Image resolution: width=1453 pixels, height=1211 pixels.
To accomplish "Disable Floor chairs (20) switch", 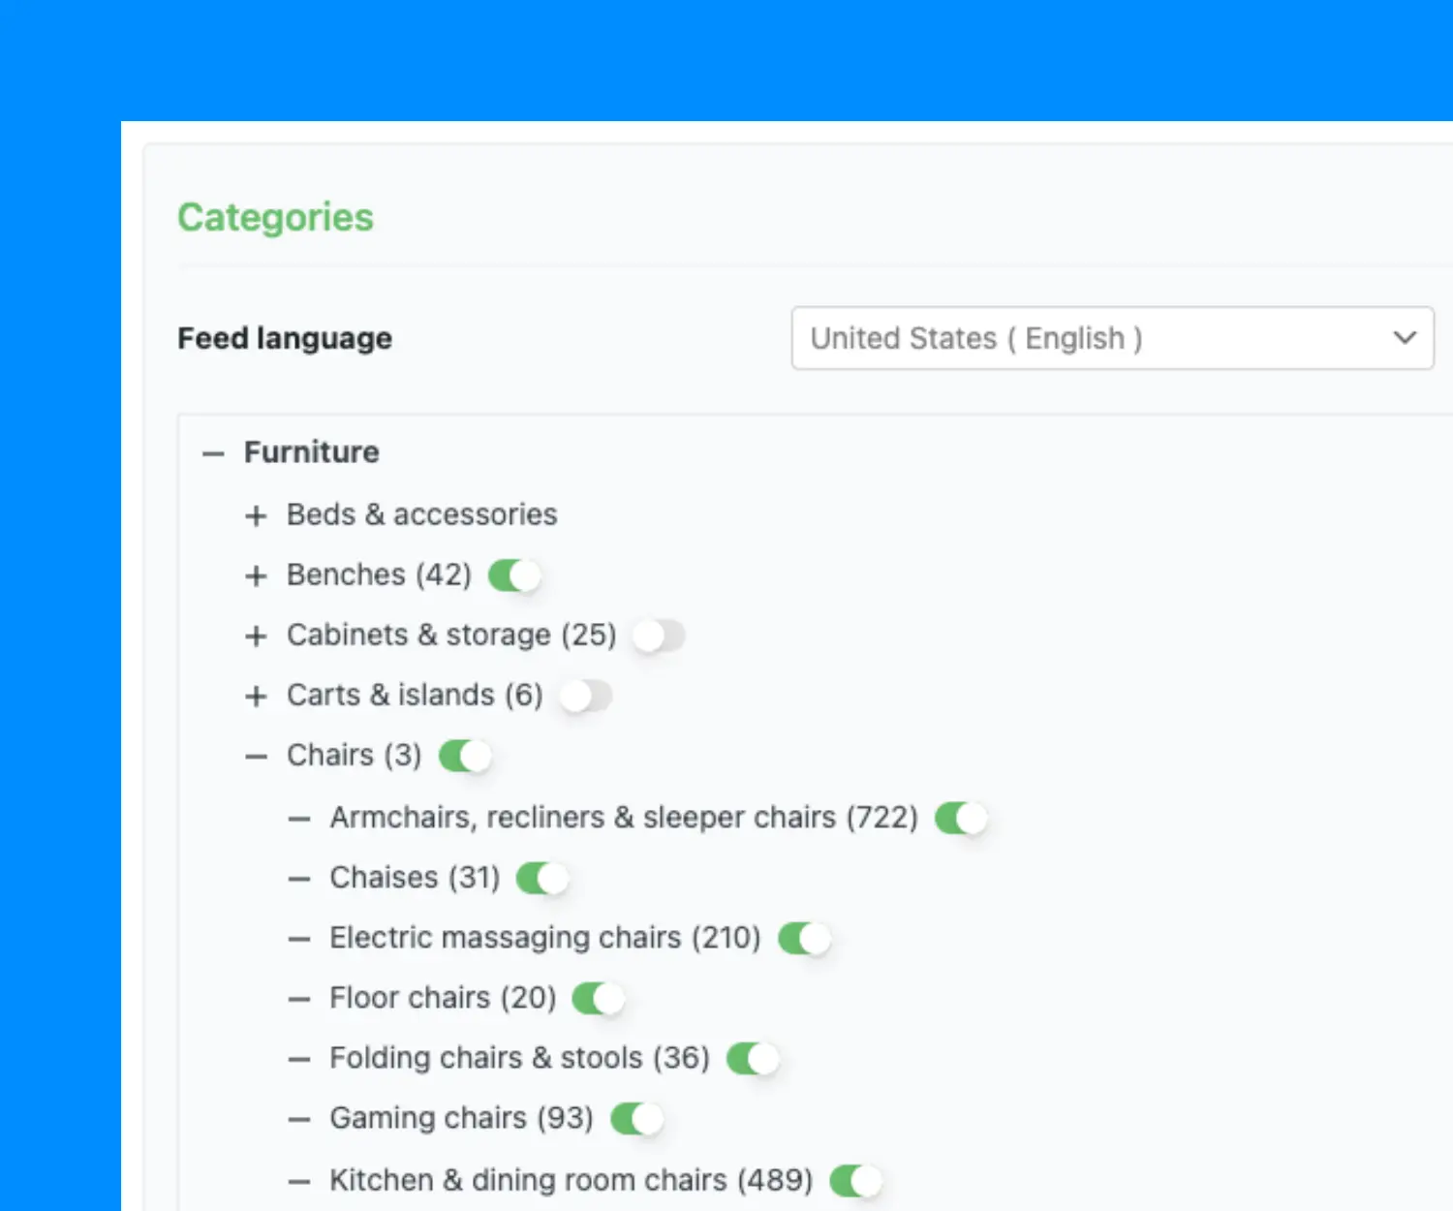I will (598, 998).
